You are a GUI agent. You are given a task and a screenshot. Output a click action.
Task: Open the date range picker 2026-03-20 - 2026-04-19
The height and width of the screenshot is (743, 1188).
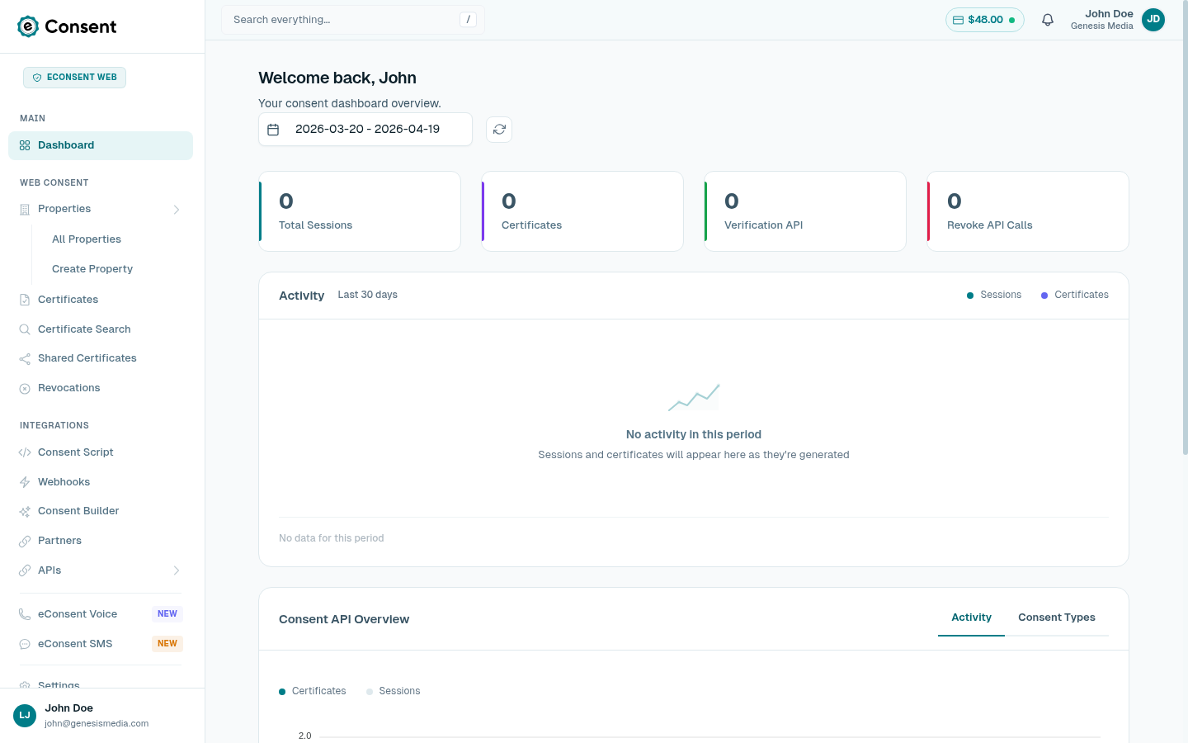click(x=365, y=130)
